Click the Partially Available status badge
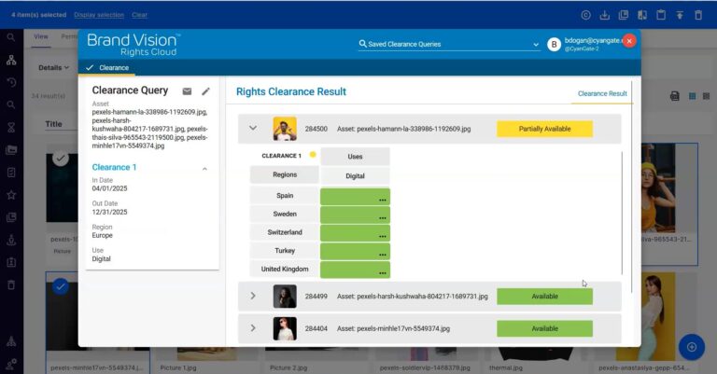717x374 pixels. [544, 129]
